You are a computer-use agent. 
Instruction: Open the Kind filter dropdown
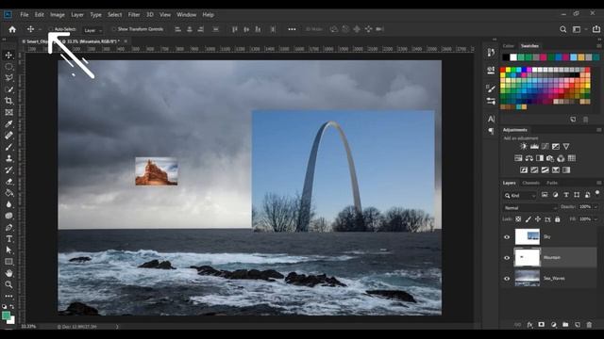(520, 196)
